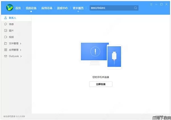
Task: Open the 更多服务 tab
Action: 78,8
